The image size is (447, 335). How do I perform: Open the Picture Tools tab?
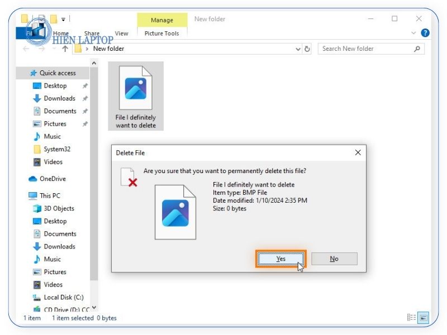point(161,33)
